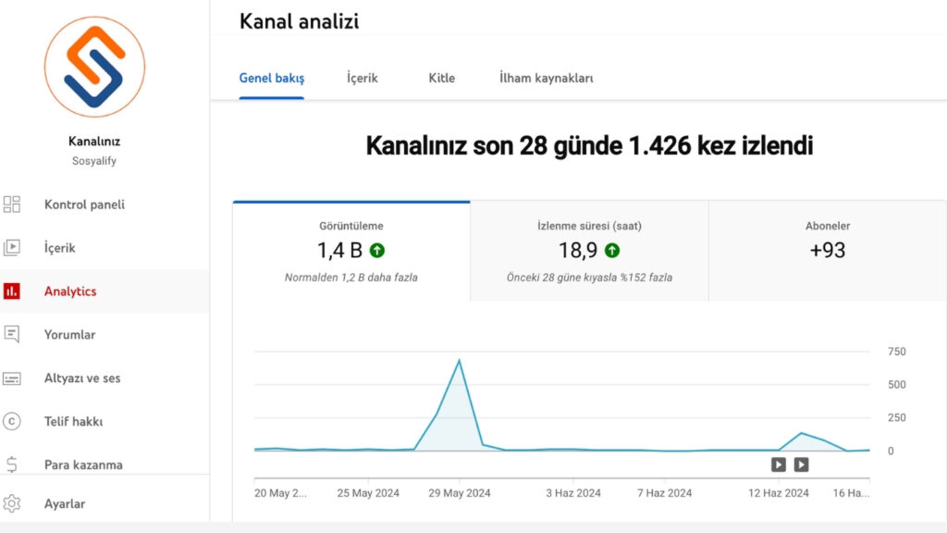This screenshot has width=947, height=533.
Task: Open the Ayarlar gear icon
Action: (x=11, y=503)
